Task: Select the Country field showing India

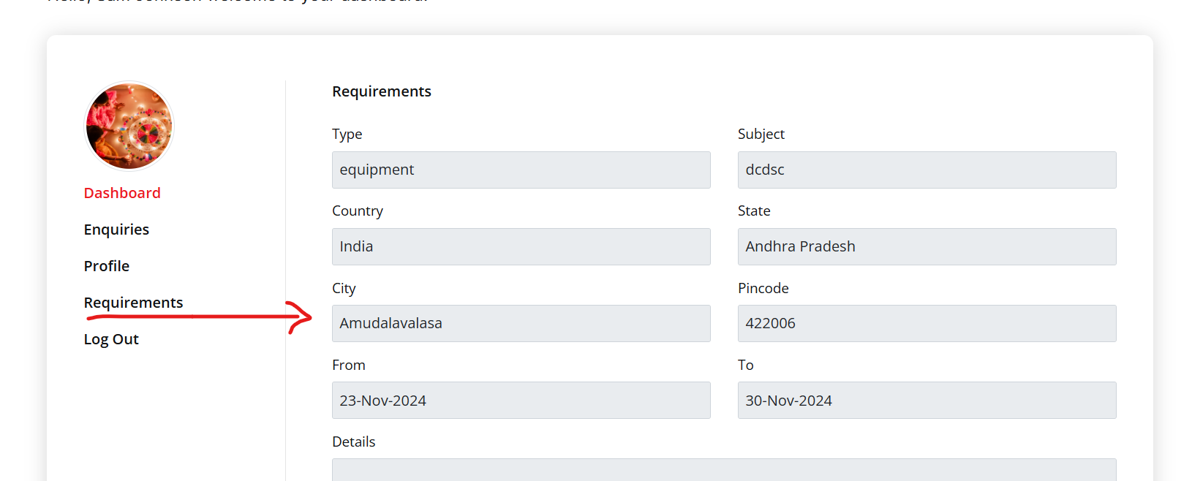Action: pyautogui.click(x=521, y=246)
